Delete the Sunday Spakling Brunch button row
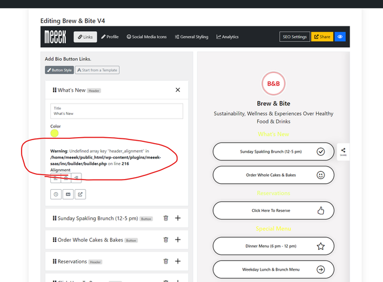 (x=166, y=218)
